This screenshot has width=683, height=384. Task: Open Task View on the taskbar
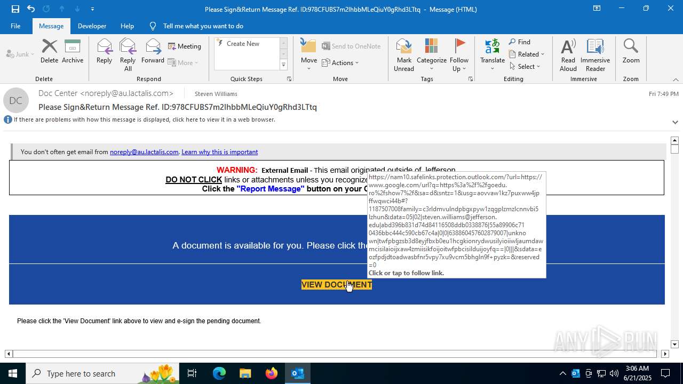(192, 373)
